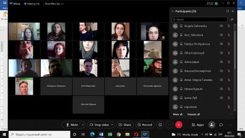Open panel options ellipsis in the bottom right
Image resolution: width=245 pixels, height=138 pixels.
pyautogui.click(x=230, y=125)
